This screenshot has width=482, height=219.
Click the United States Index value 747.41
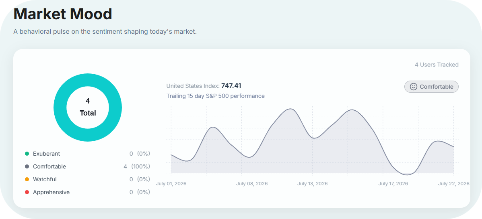pos(231,86)
